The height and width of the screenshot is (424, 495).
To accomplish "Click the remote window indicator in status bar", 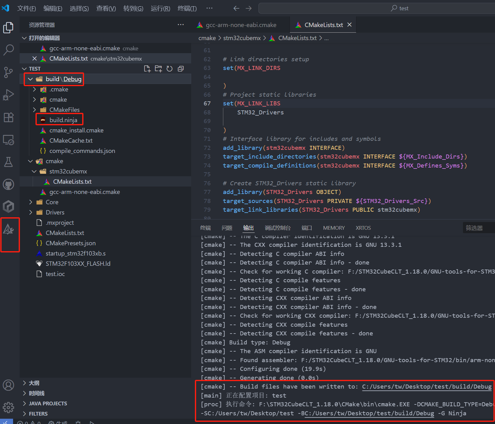I will pos(6,422).
